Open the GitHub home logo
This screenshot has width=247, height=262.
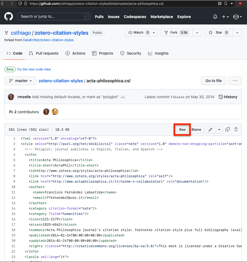(x=9, y=16)
